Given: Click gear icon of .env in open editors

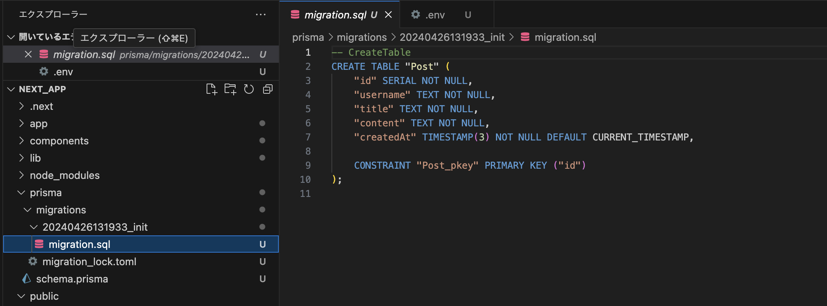Looking at the screenshot, I should tap(44, 71).
